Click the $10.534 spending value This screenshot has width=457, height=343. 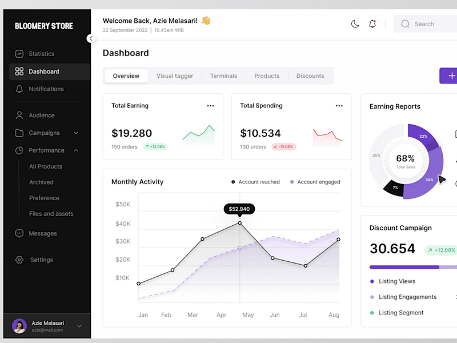[x=260, y=133]
